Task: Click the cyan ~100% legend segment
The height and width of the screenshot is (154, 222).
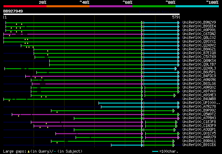Action: coord(197,6)
